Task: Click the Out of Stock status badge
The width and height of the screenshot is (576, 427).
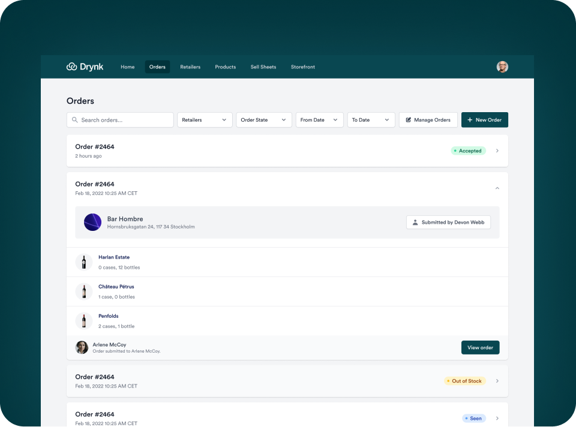Action: tap(464, 381)
